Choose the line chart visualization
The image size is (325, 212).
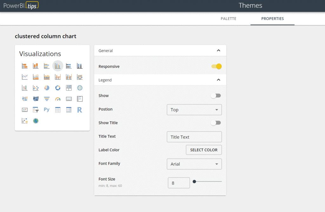(x=25, y=77)
